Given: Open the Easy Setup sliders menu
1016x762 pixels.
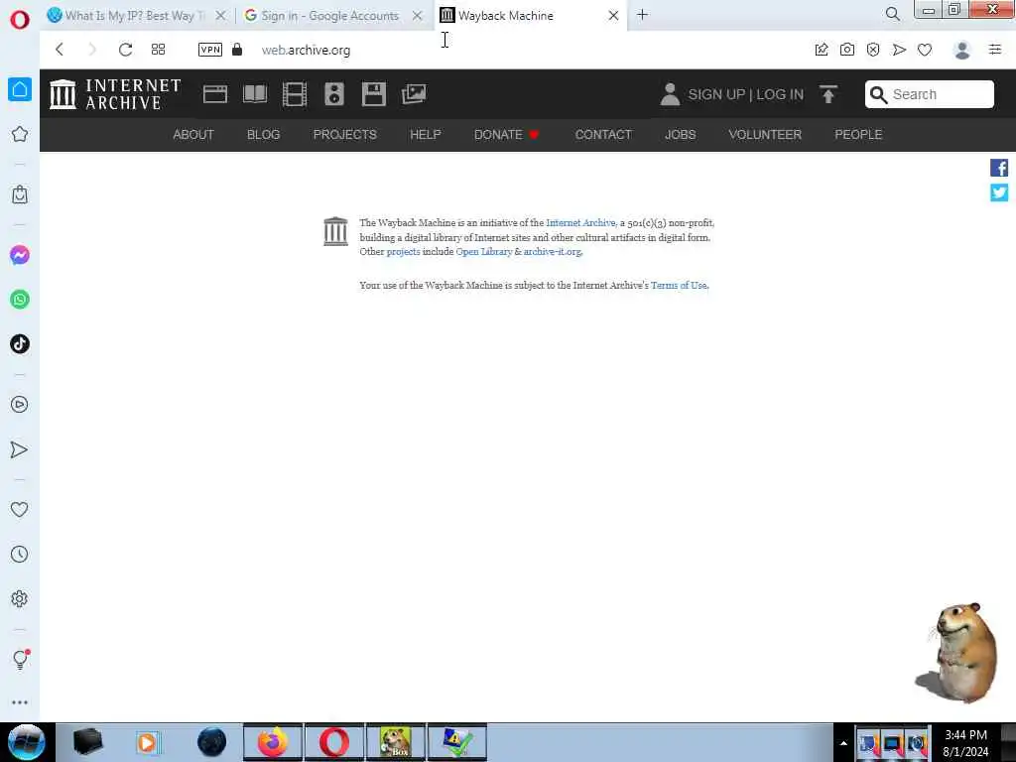Looking at the screenshot, I should (995, 50).
